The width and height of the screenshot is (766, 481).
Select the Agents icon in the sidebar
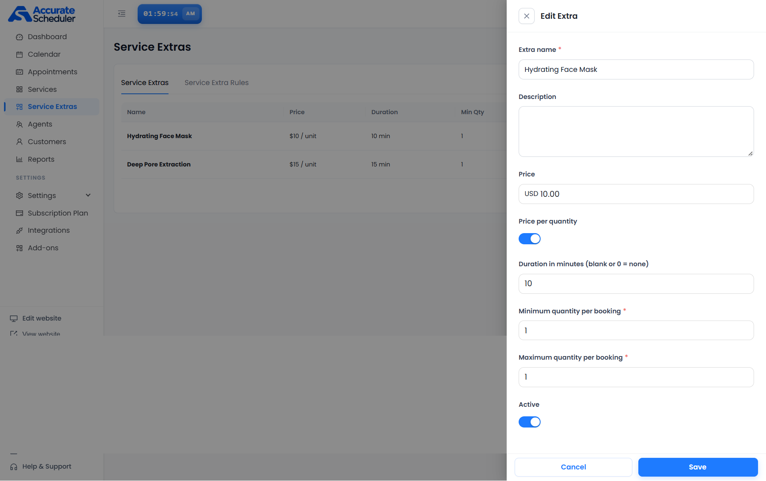pos(19,125)
